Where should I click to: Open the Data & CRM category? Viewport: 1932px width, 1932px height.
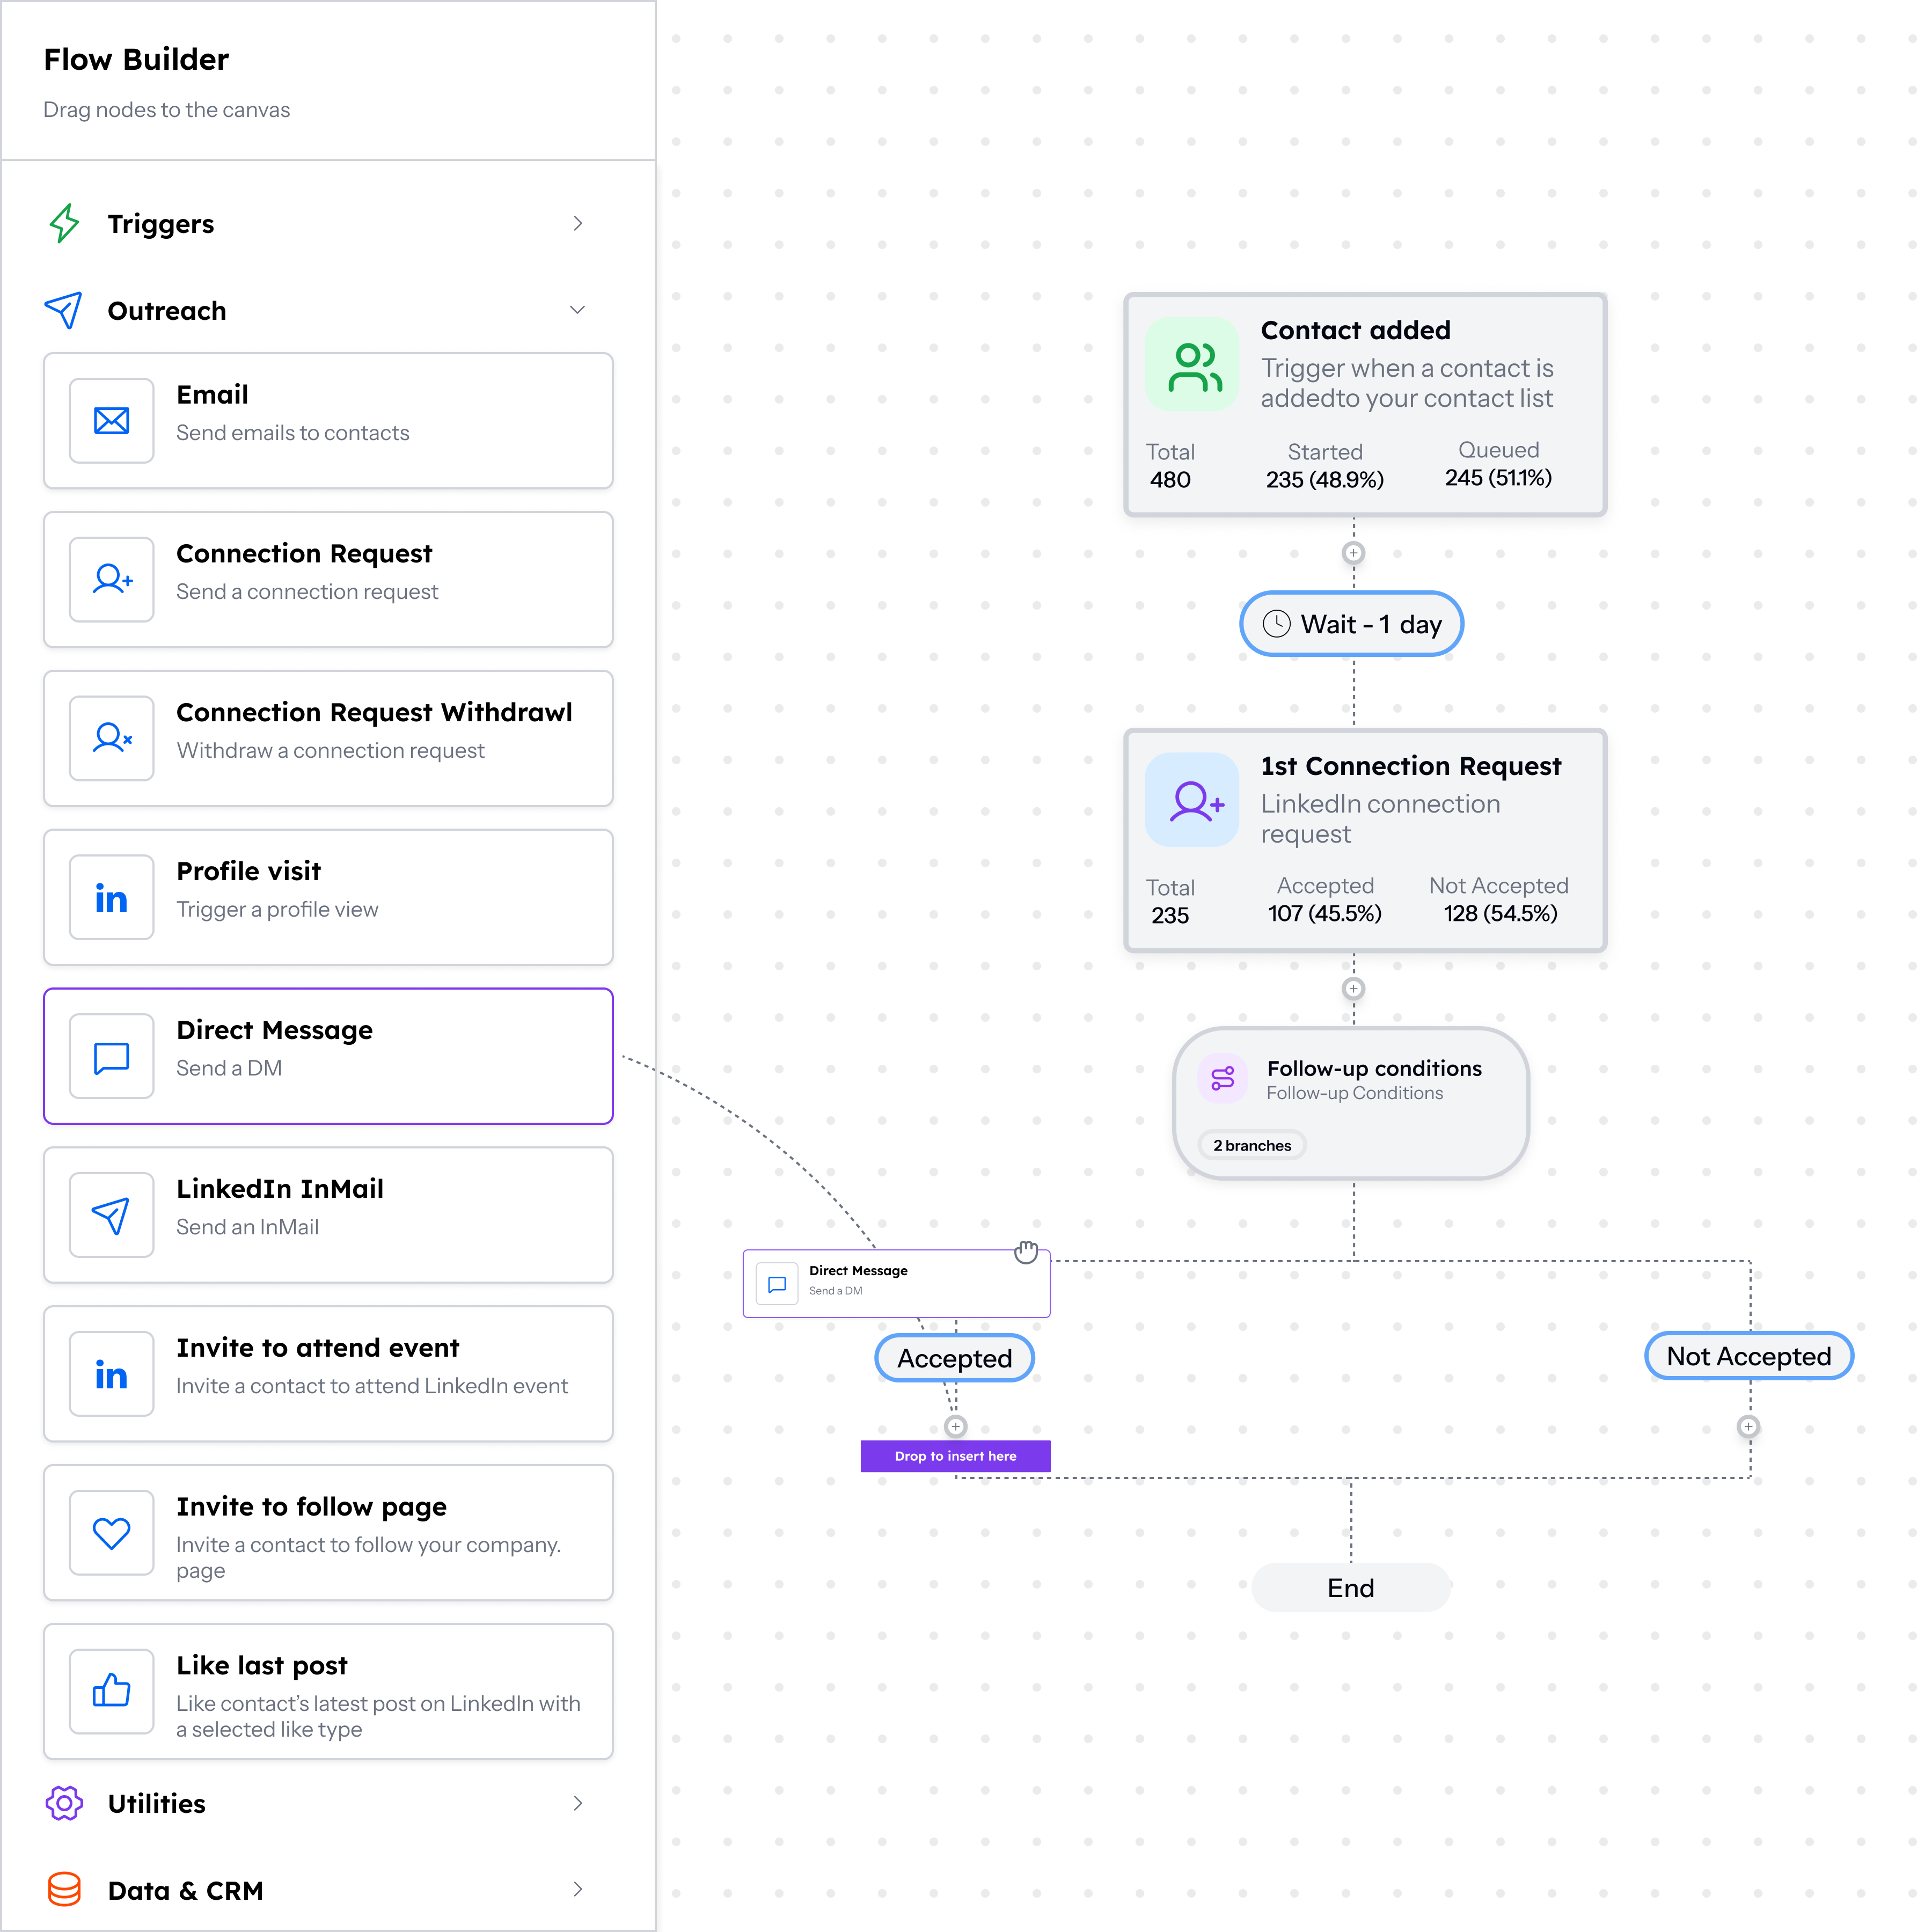point(316,1890)
